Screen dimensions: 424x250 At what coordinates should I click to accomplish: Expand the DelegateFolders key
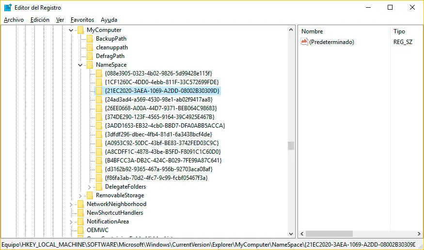click(90, 187)
